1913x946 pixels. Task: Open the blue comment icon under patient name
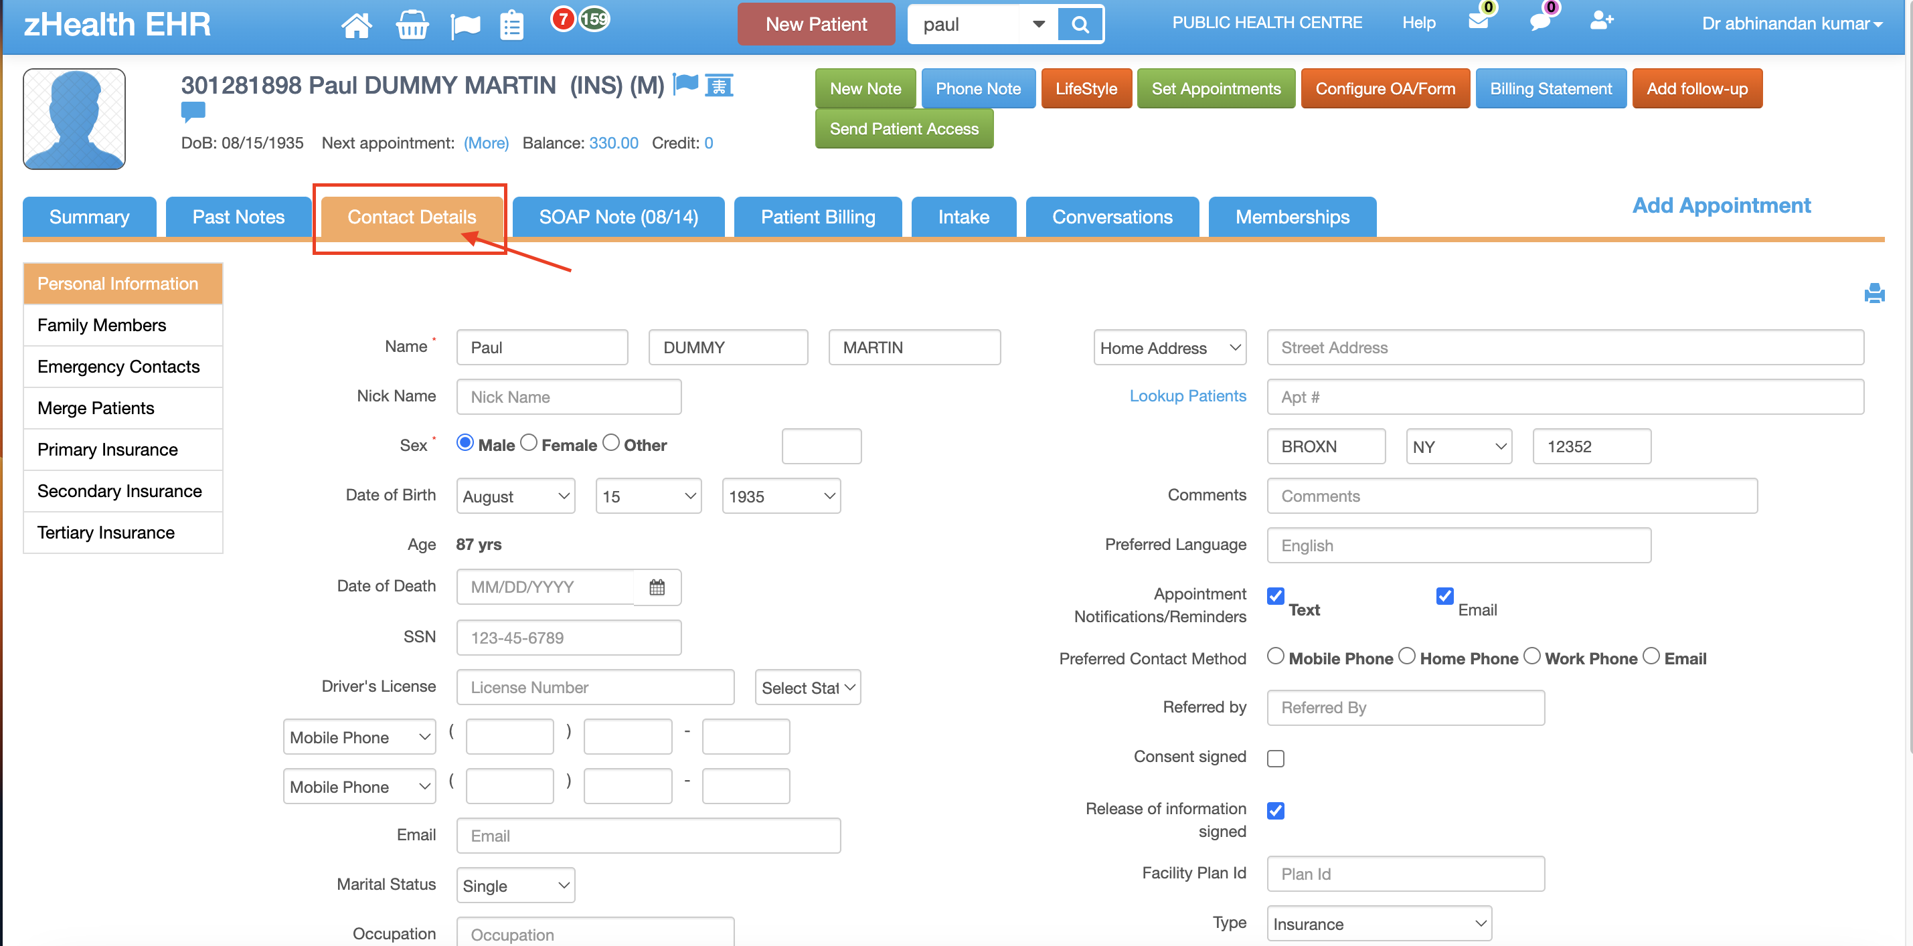[x=193, y=112]
